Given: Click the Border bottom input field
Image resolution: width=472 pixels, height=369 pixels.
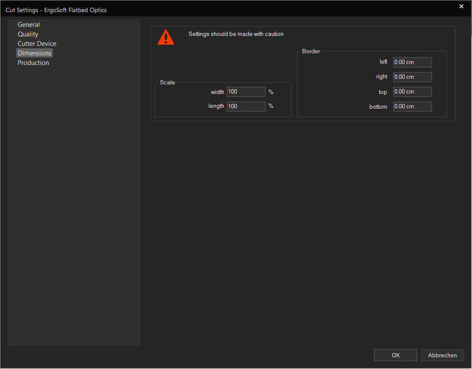Looking at the screenshot, I should click(412, 107).
